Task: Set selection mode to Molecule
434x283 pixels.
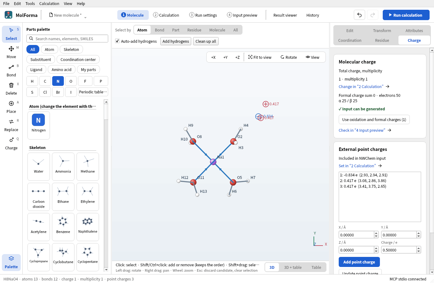Action: [x=217, y=30]
